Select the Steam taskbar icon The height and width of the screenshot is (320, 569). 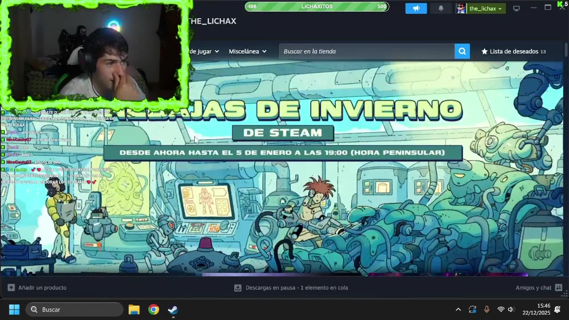(173, 309)
